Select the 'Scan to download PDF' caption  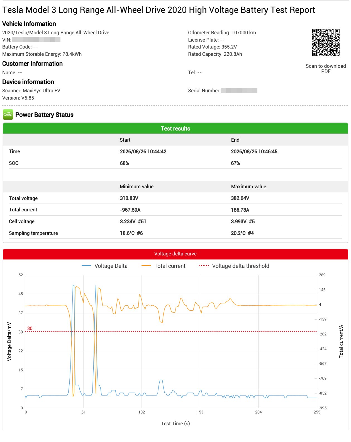(326, 69)
